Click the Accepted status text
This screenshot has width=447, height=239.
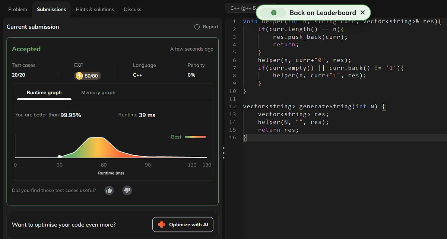[26, 49]
